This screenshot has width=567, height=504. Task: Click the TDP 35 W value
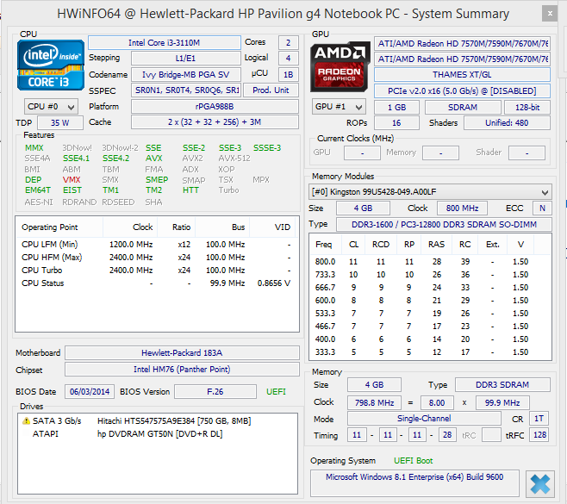[x=60, y=123]
